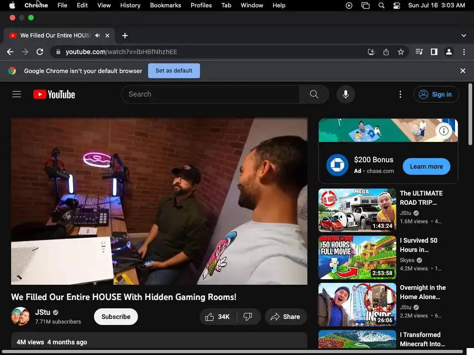This screenshot has height=355, width=474.
Task: Open the Window menu
Action: click(252, 5)
